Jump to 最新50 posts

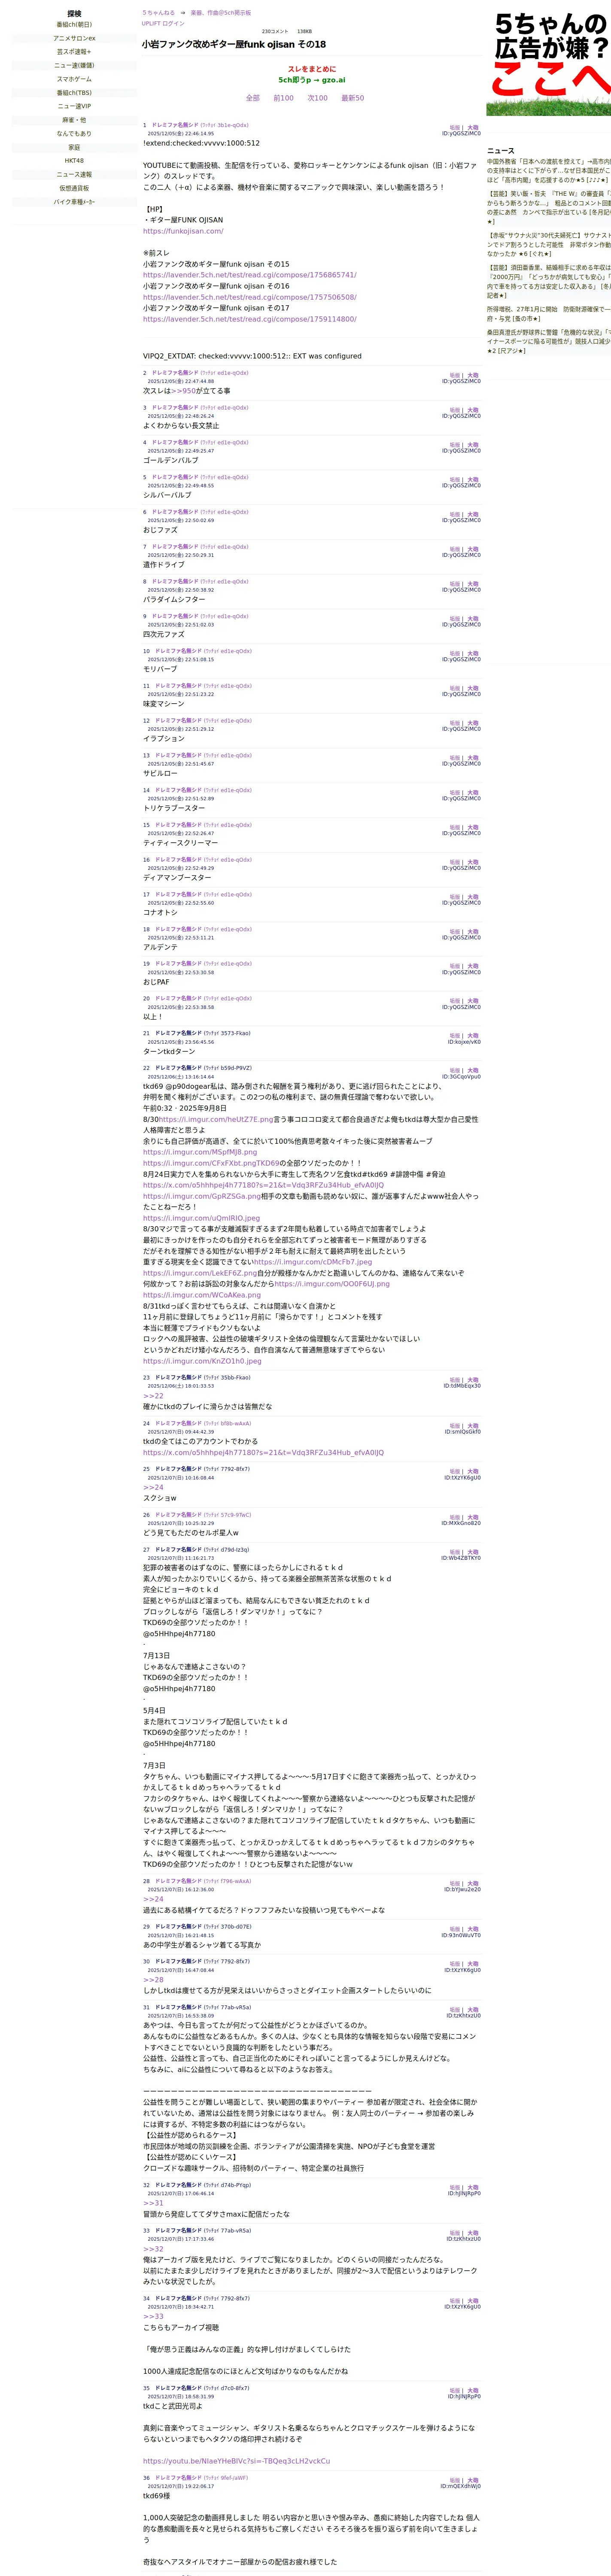click(x=353, y=98)
